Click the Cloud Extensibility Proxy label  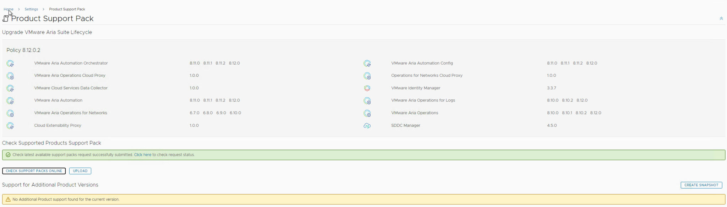pyautogui.click(x=58, y=125)
